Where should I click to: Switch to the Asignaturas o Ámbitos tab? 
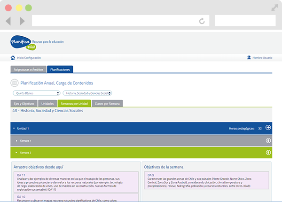(28, 69)
